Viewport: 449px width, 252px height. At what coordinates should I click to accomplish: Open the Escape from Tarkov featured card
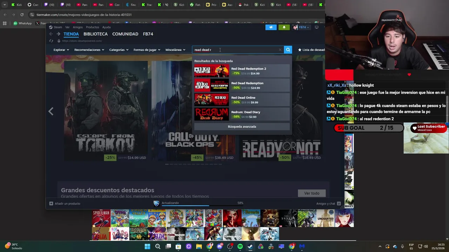pyautogui.click(x=105, y=111)
